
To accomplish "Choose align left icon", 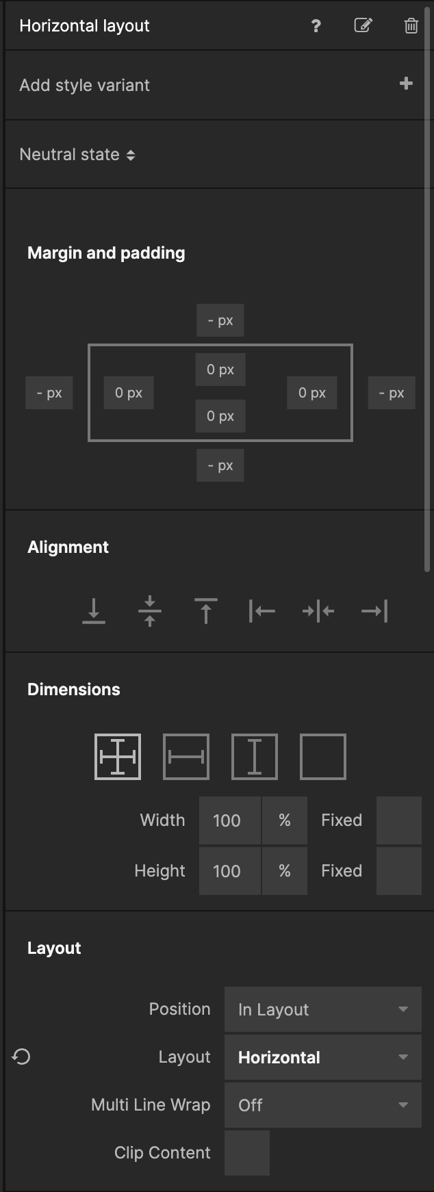I will click(262, 611).
